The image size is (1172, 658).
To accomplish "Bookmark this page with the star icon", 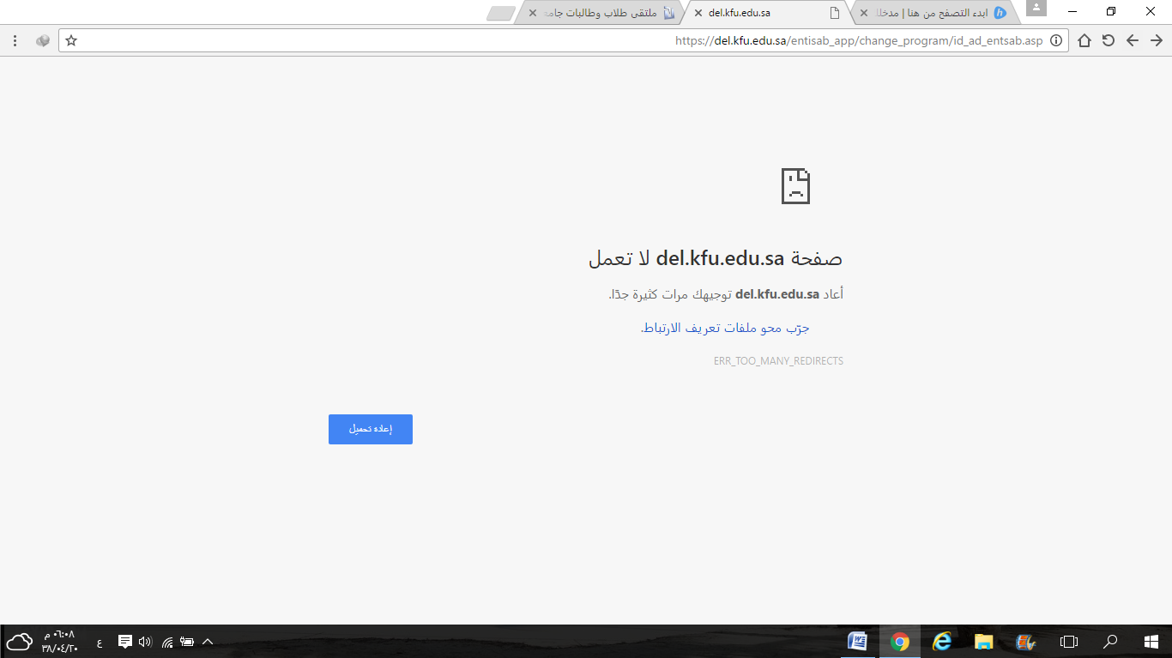I will 71,40.
